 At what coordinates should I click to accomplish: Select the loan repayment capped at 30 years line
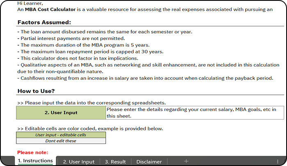click(91, 52)
